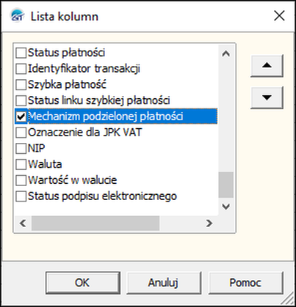Check the Waluta column option
296x307 pixels.
pos(21,164)
